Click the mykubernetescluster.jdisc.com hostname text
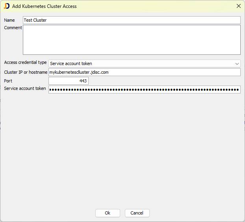 pyautogui.click(x=79, y=72)
